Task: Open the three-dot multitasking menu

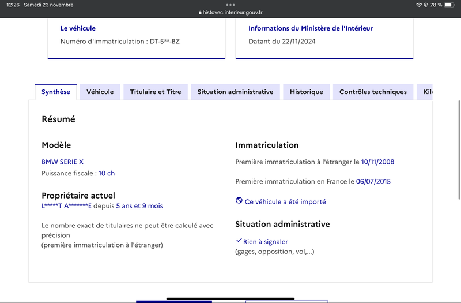Action: pos(231,5)
